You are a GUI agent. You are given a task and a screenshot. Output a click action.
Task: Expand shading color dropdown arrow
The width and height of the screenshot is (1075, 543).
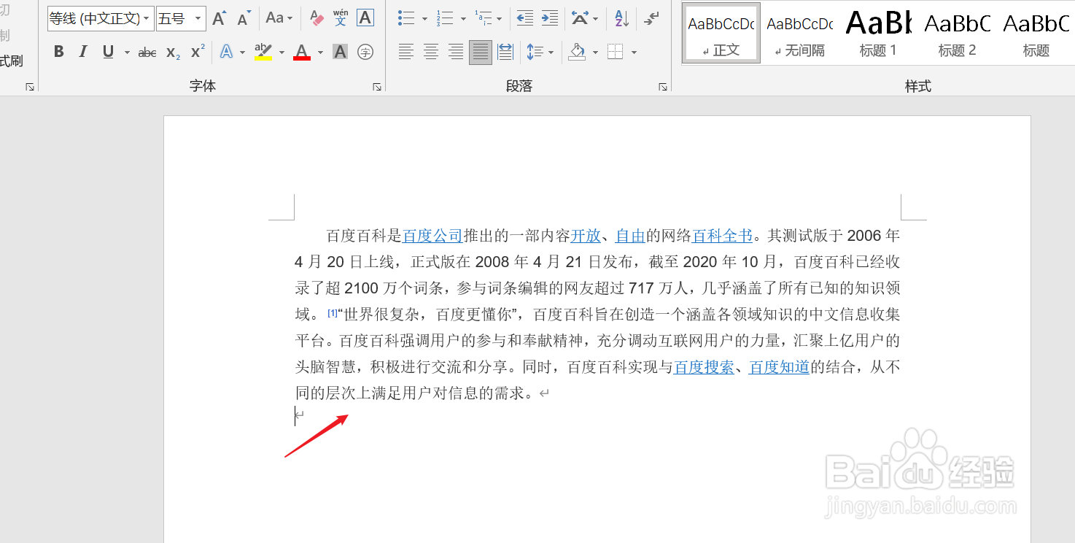595,53
